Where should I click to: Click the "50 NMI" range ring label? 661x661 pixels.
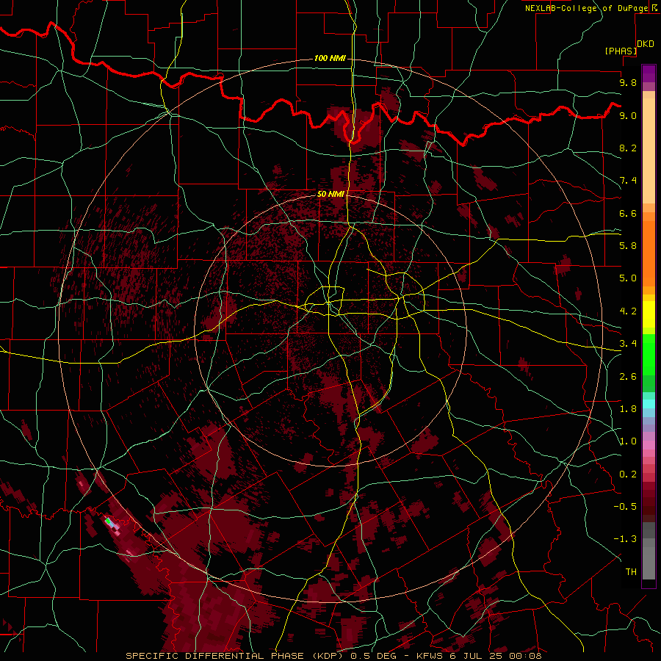coord(331,194)
